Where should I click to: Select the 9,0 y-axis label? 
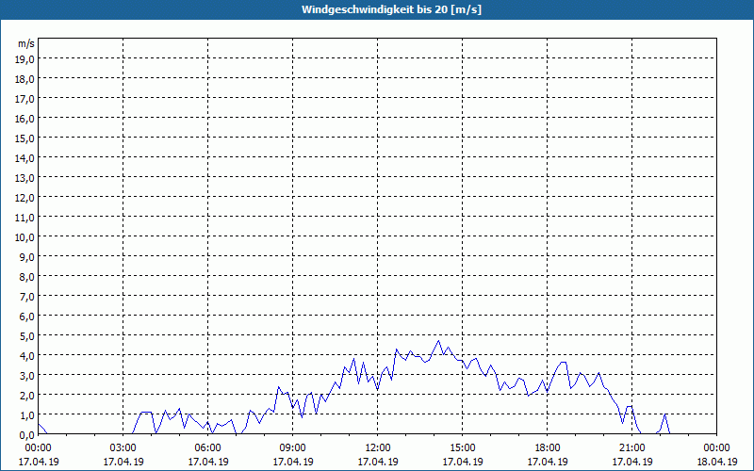pos(27,257)
